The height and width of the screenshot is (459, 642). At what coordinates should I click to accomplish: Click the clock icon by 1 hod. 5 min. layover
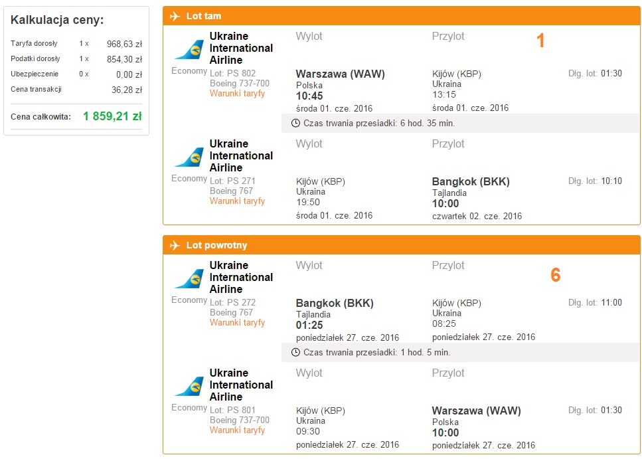pos(295,353)
